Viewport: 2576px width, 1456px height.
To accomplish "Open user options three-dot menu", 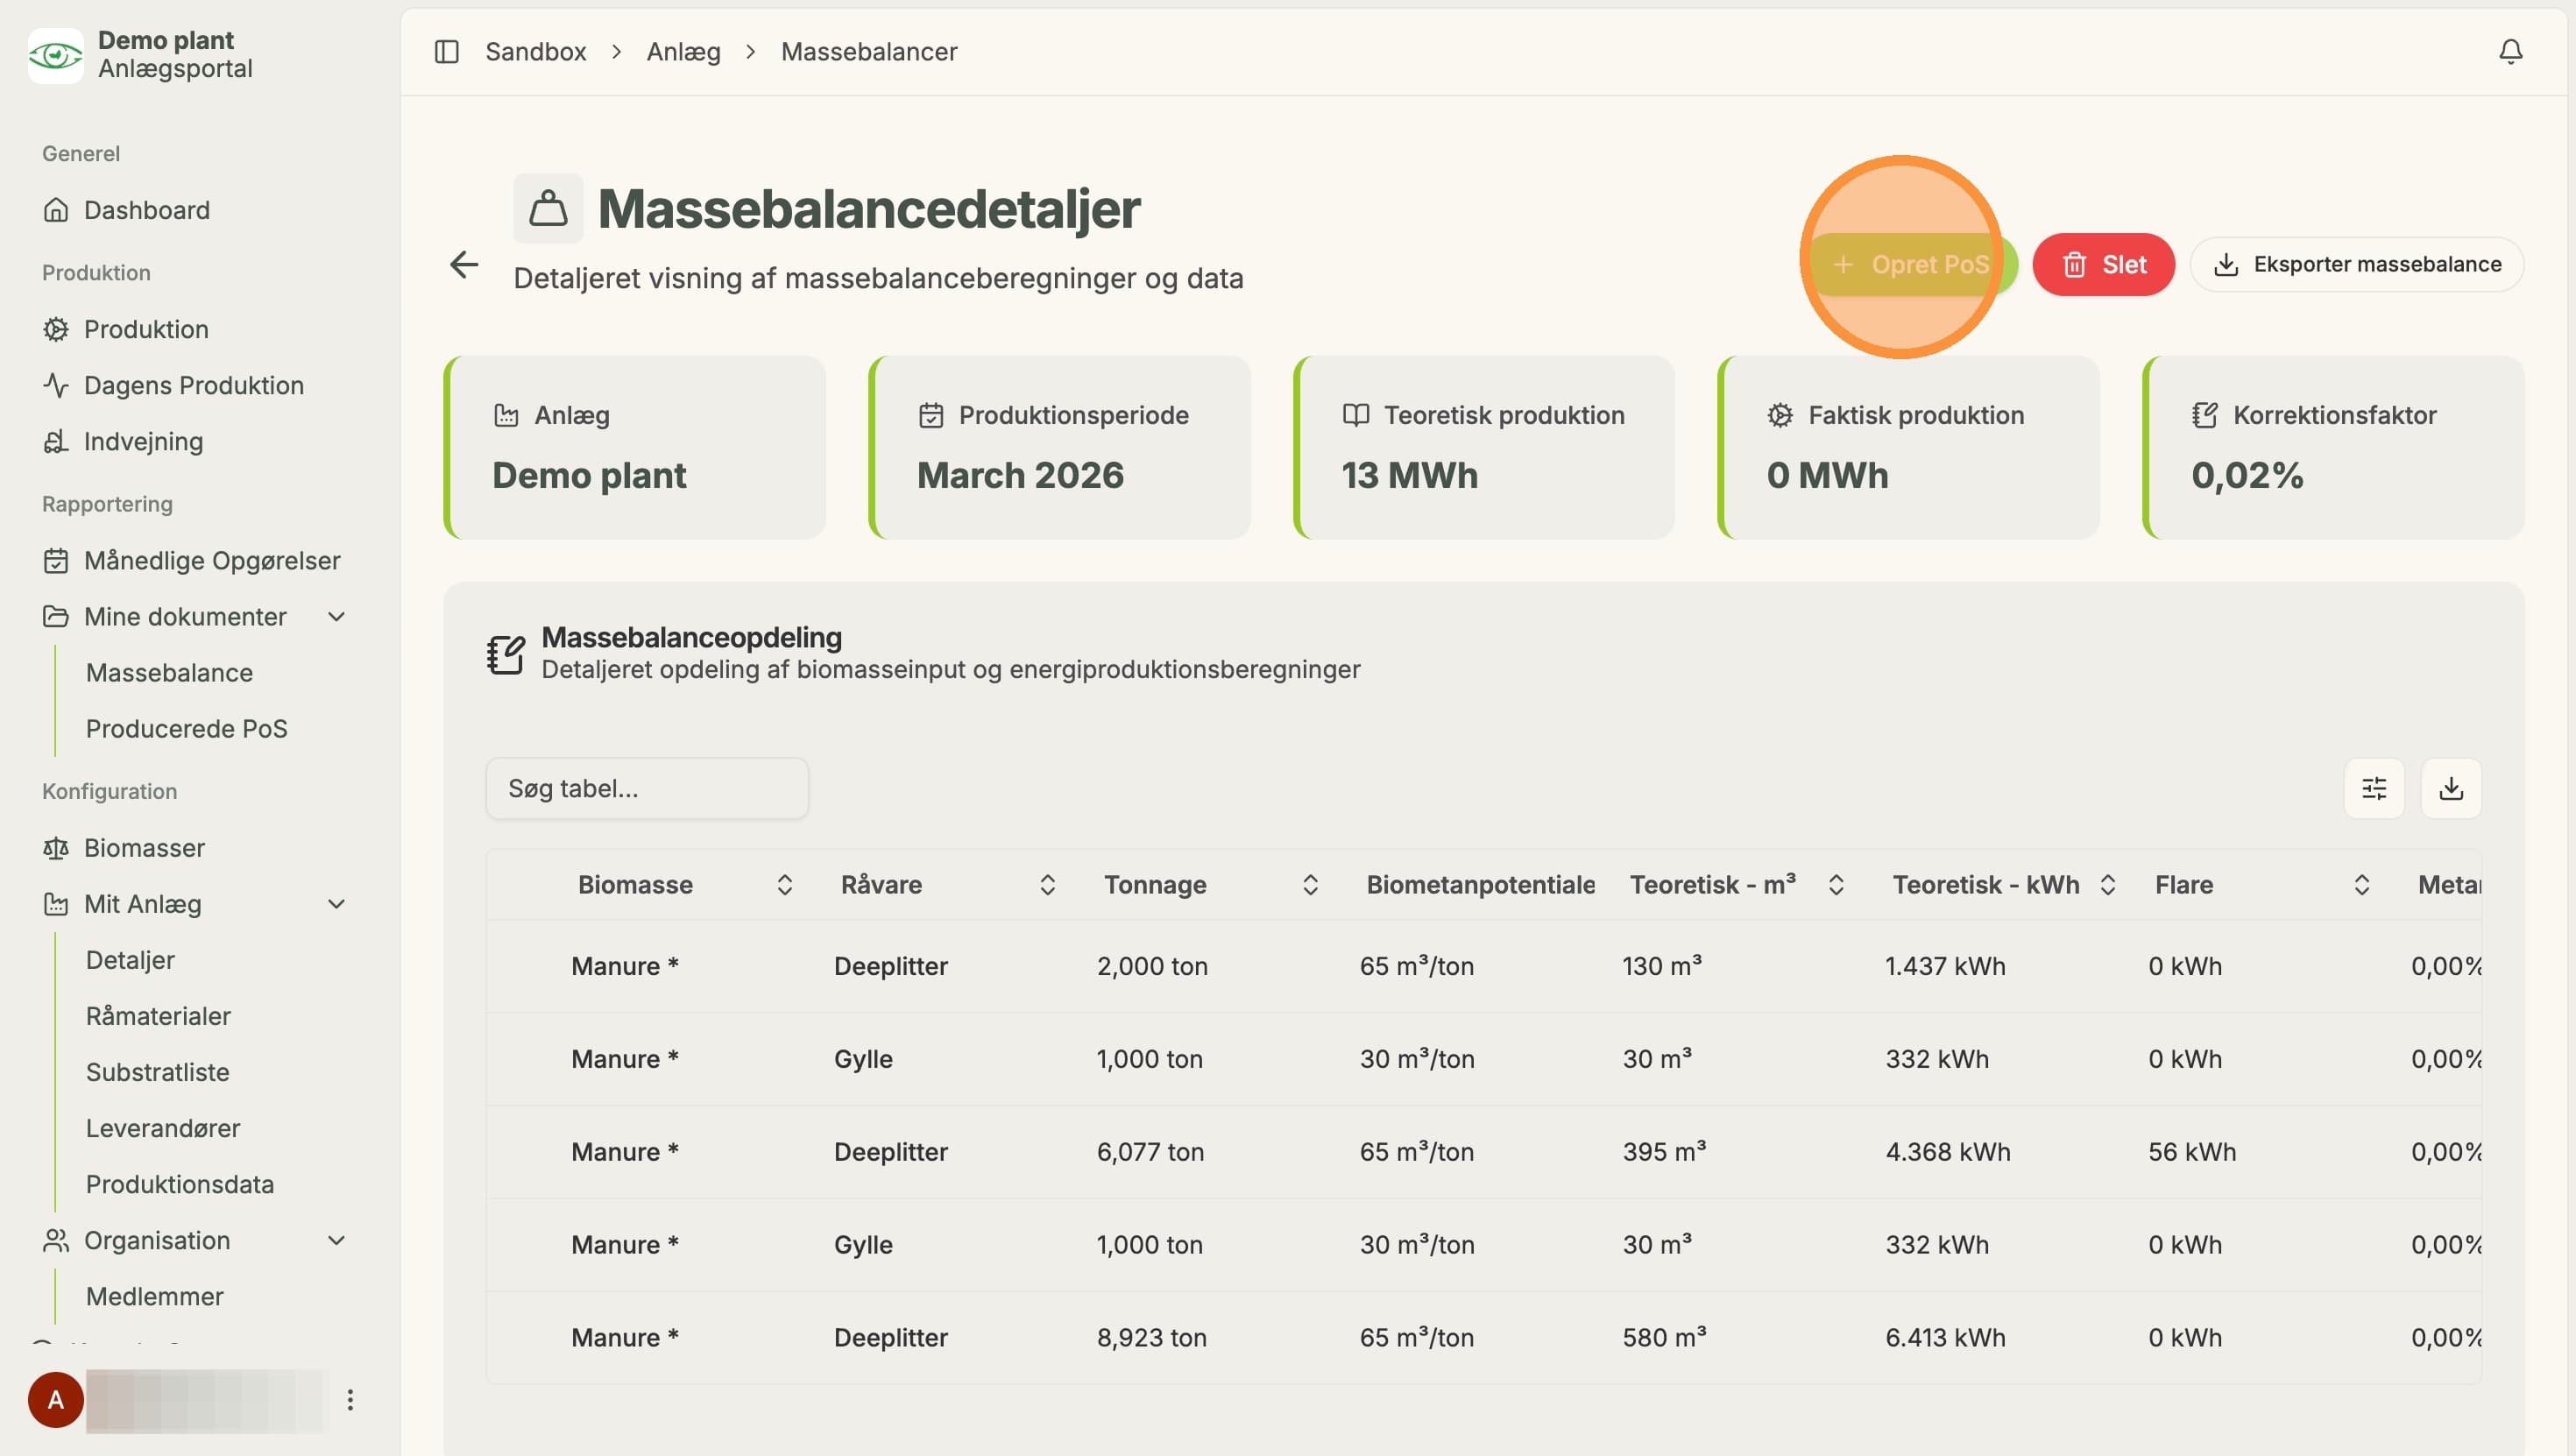I will [x=350, y=1399].
